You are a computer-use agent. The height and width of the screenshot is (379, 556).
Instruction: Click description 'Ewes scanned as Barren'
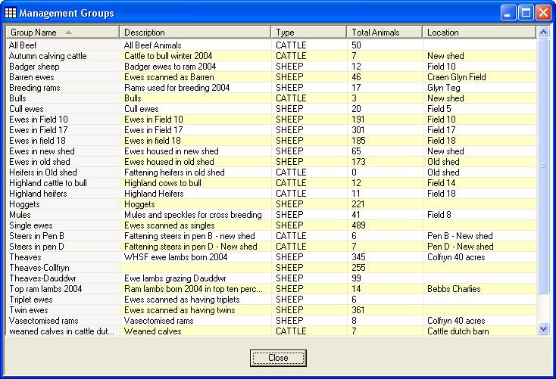169,77
